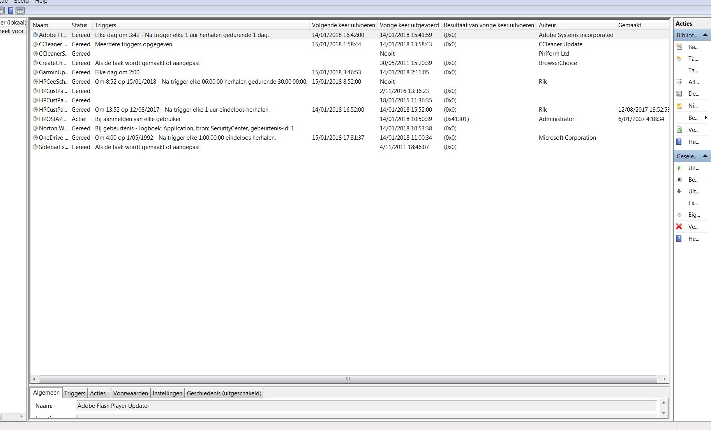Viewport: 711px width, 430px height.
Task: Click the black square End task icon
Action: coord(679,179)
